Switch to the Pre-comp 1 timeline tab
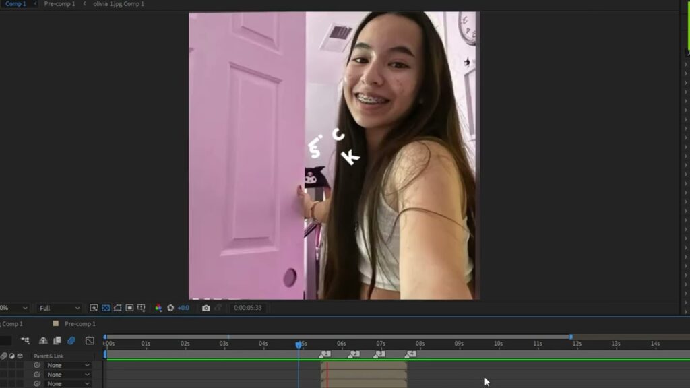The image size is (690, 388). (80, 324)
